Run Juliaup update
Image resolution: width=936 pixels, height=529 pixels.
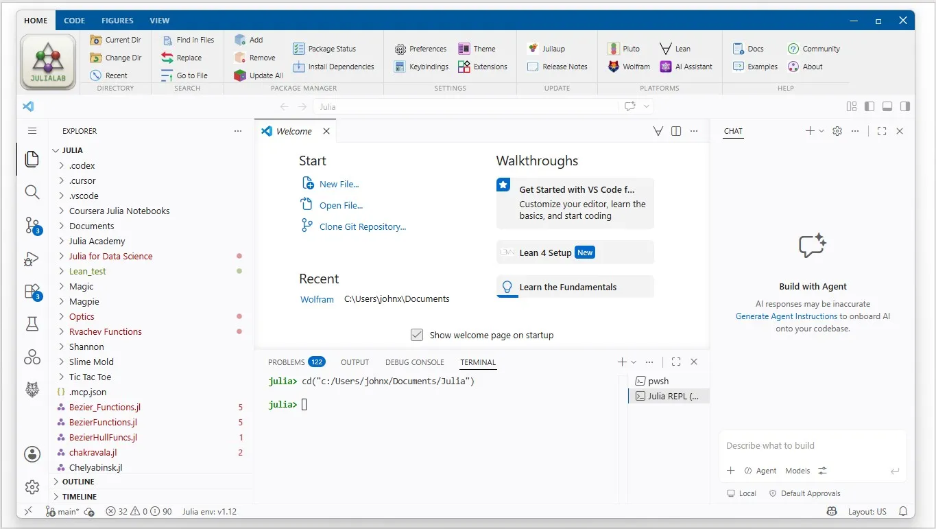coord(547,49)
